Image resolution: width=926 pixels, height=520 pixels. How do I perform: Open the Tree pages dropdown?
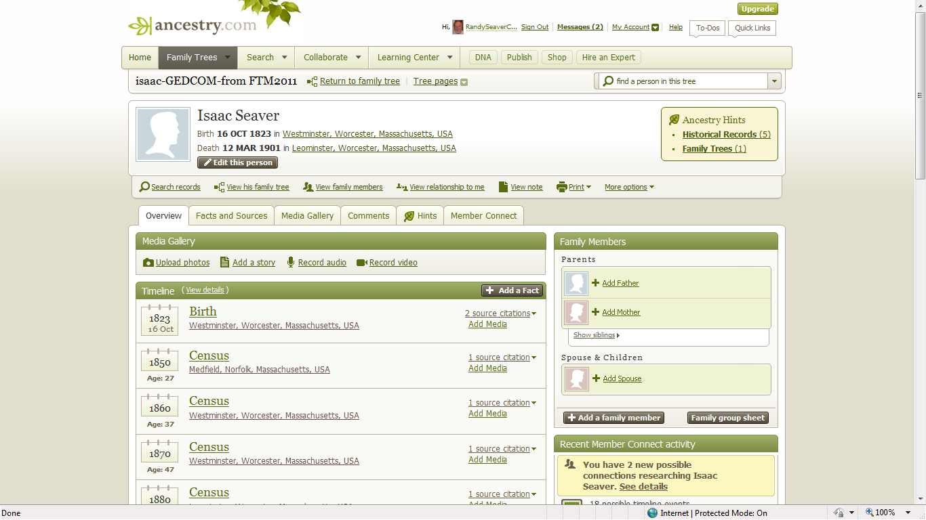point(464,82)
